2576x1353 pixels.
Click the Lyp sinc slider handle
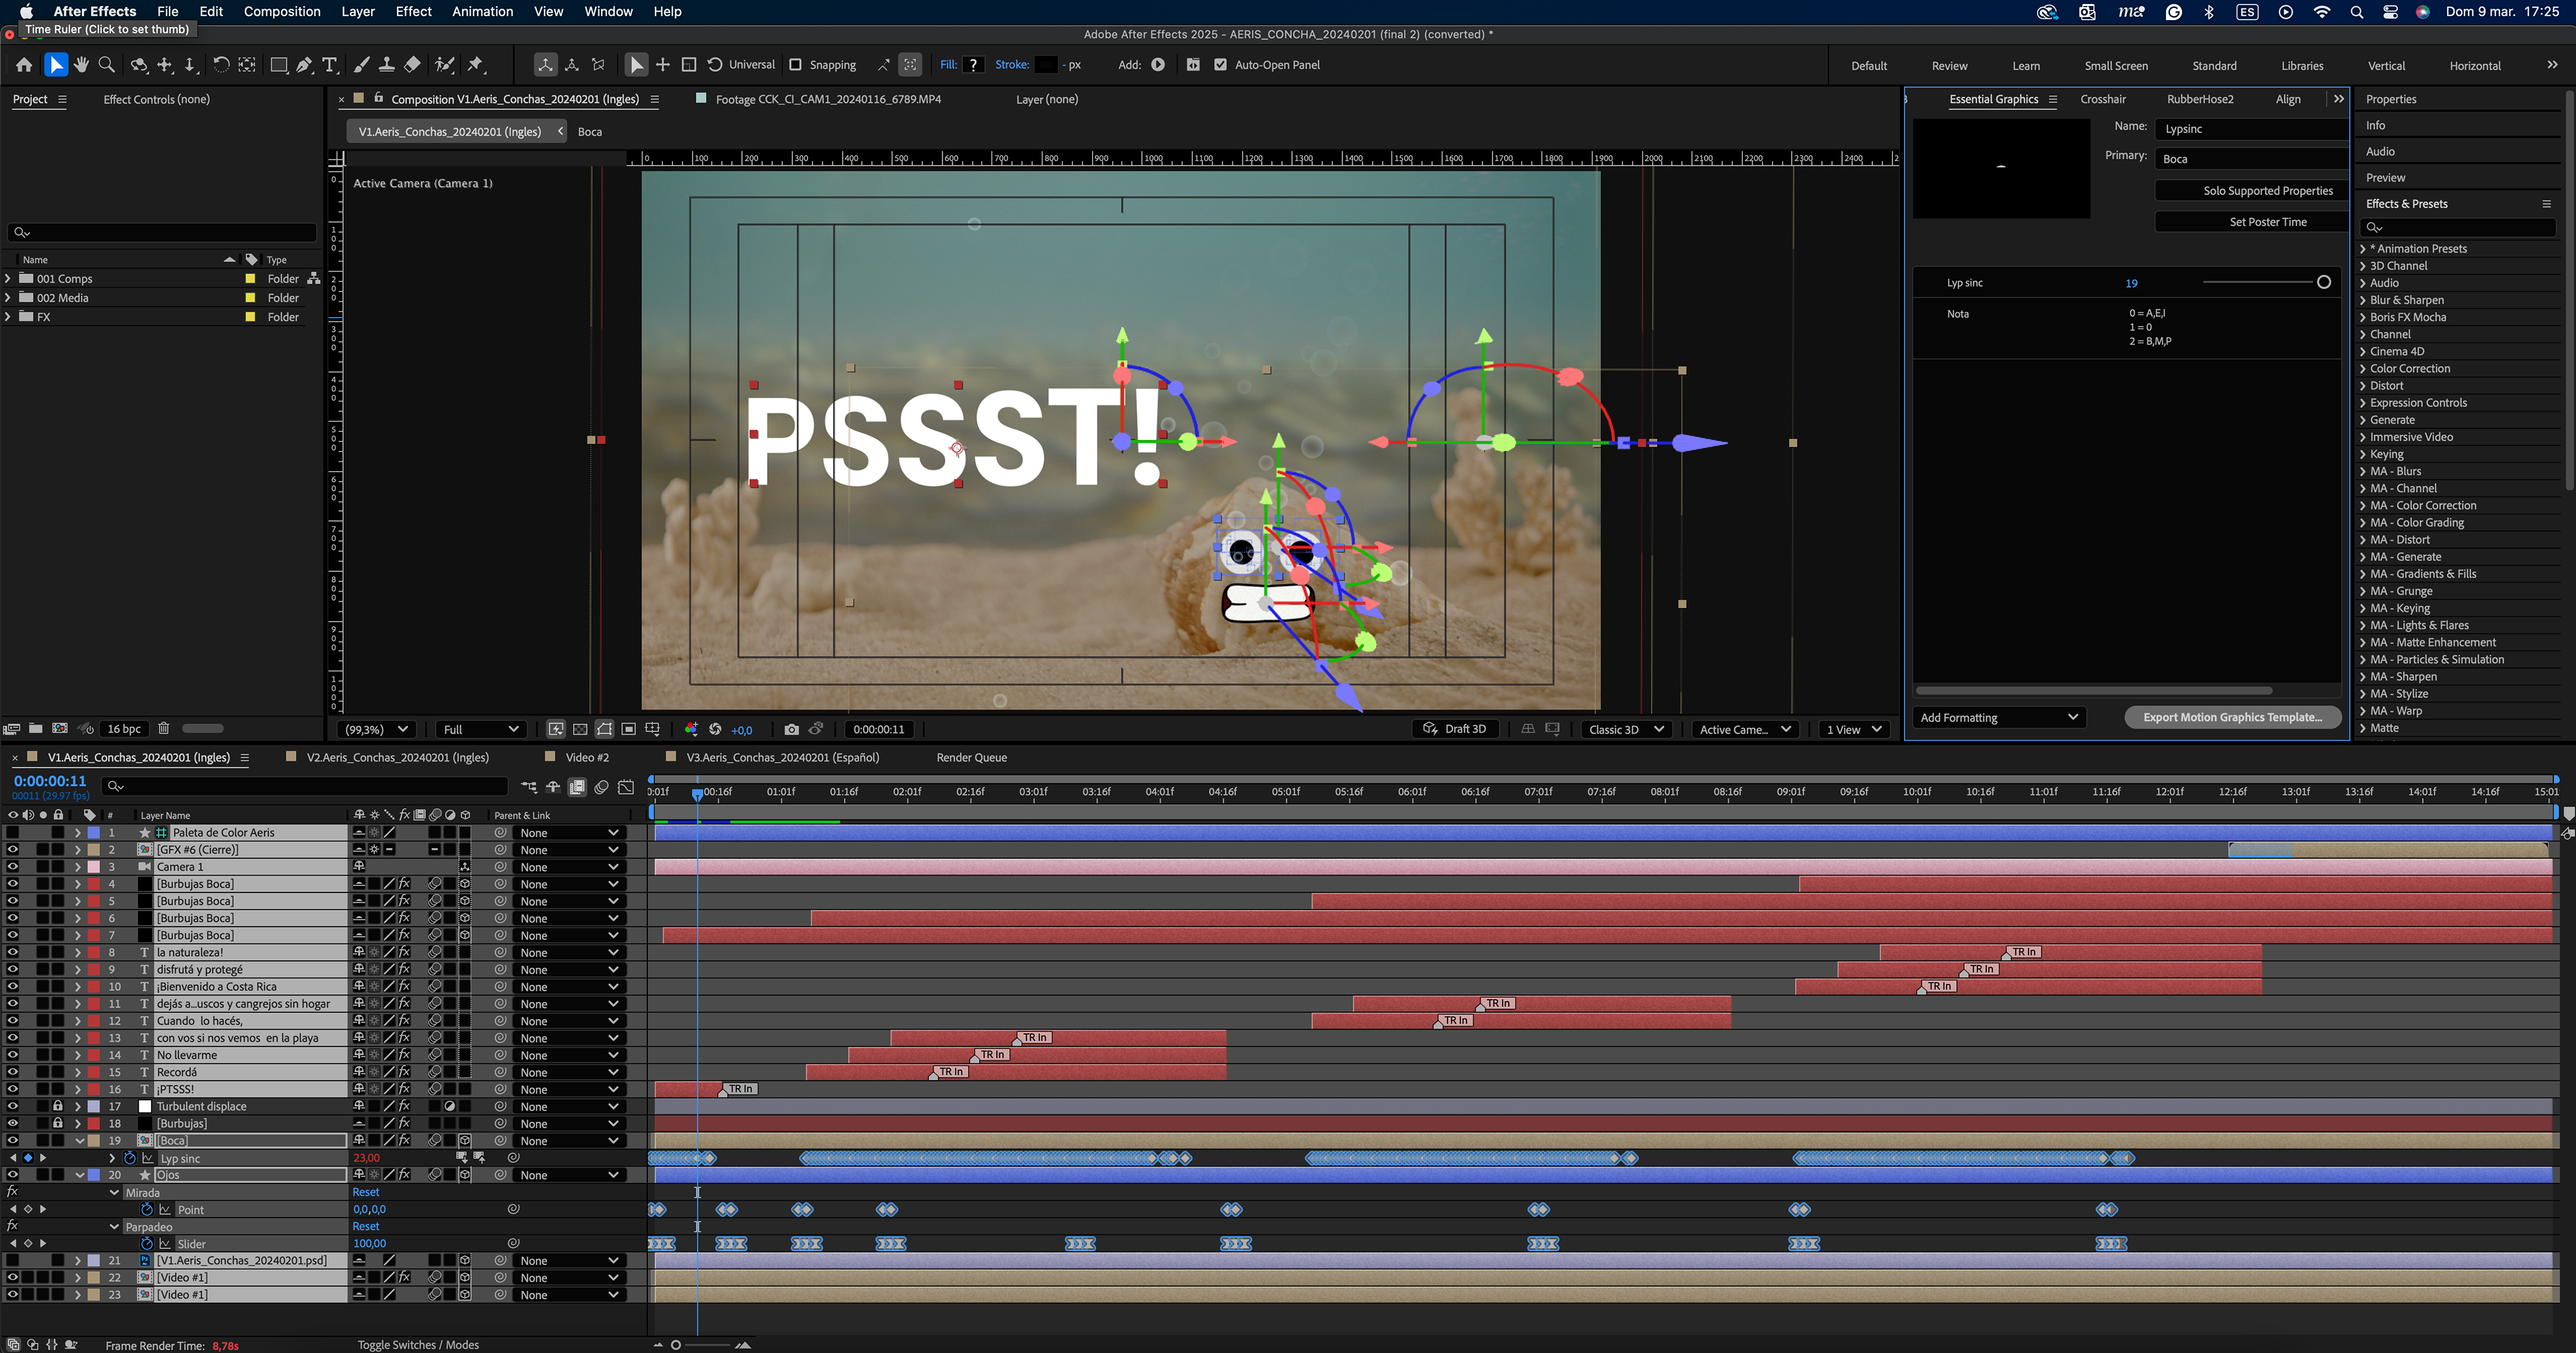coord(2323,283)
